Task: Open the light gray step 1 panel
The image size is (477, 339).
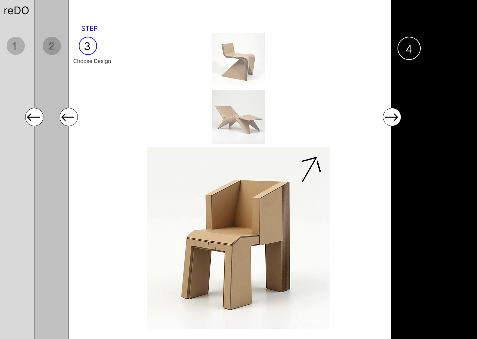Action: pos(17,199)
